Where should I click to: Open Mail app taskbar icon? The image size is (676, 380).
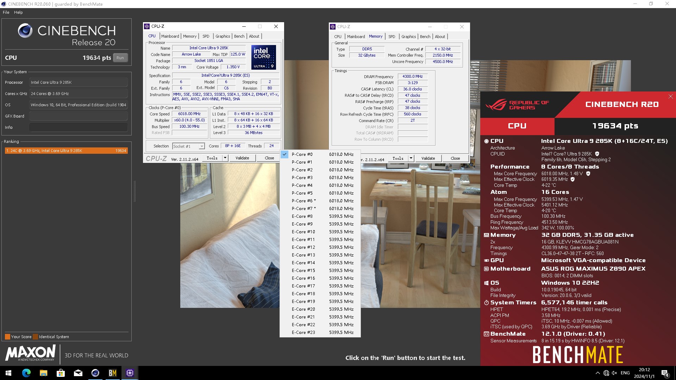tap(78, 373)
